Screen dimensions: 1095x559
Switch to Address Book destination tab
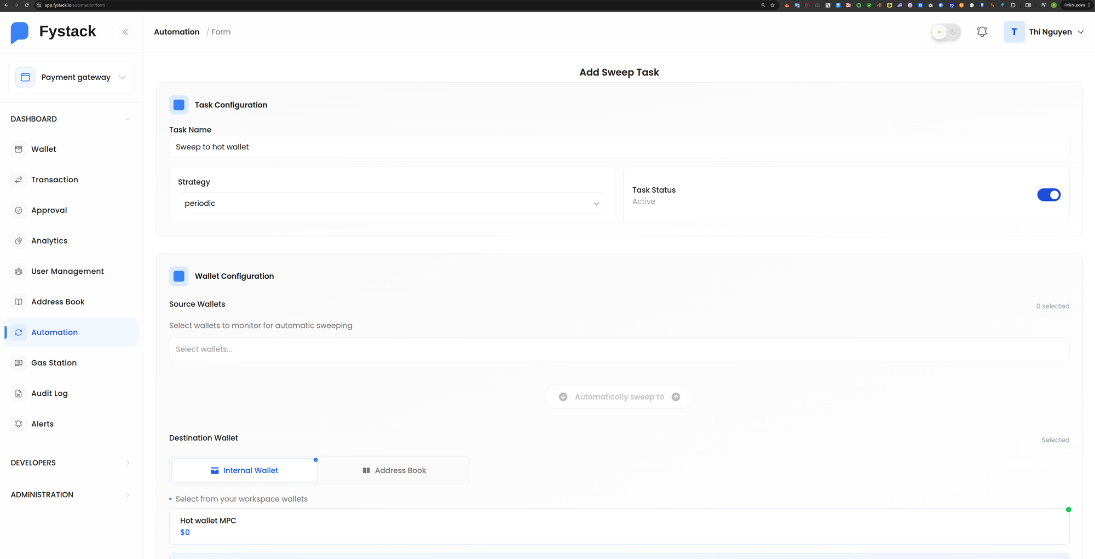pyautogui.click(x=394, y=471)
